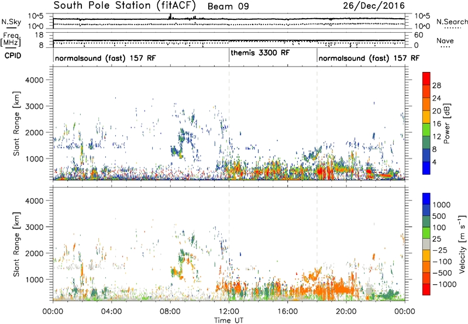This screenshot has width=468, height=324.
Task: Click the Time UT axis title
Action: pos(229,320)
